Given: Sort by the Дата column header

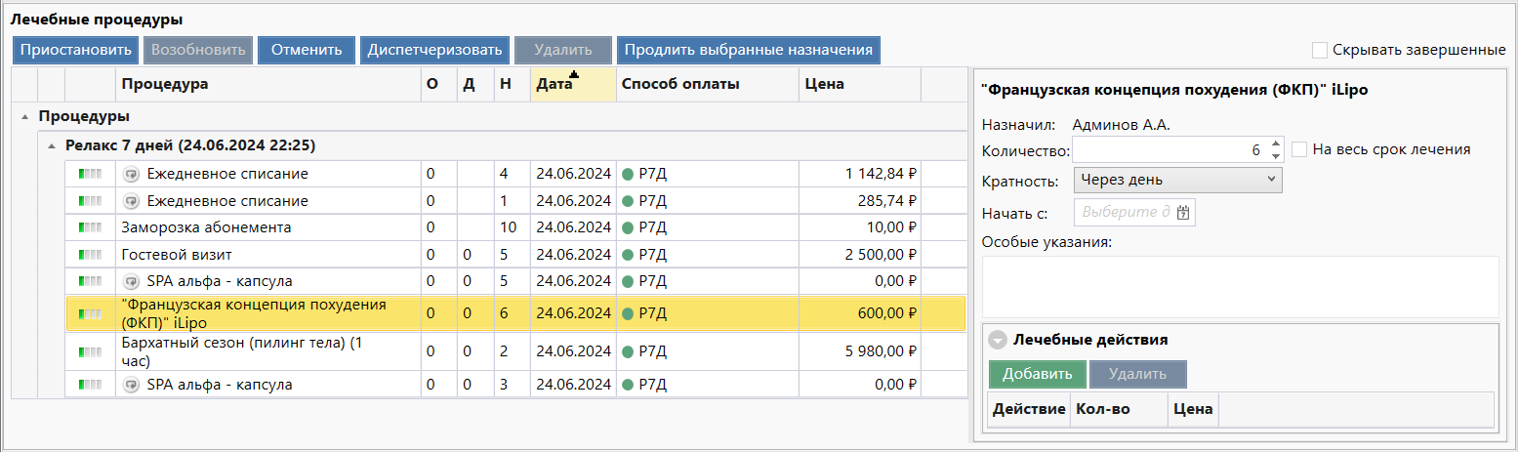Looking at the screenshot, I should pyautogui.click(x=571, y=84).
